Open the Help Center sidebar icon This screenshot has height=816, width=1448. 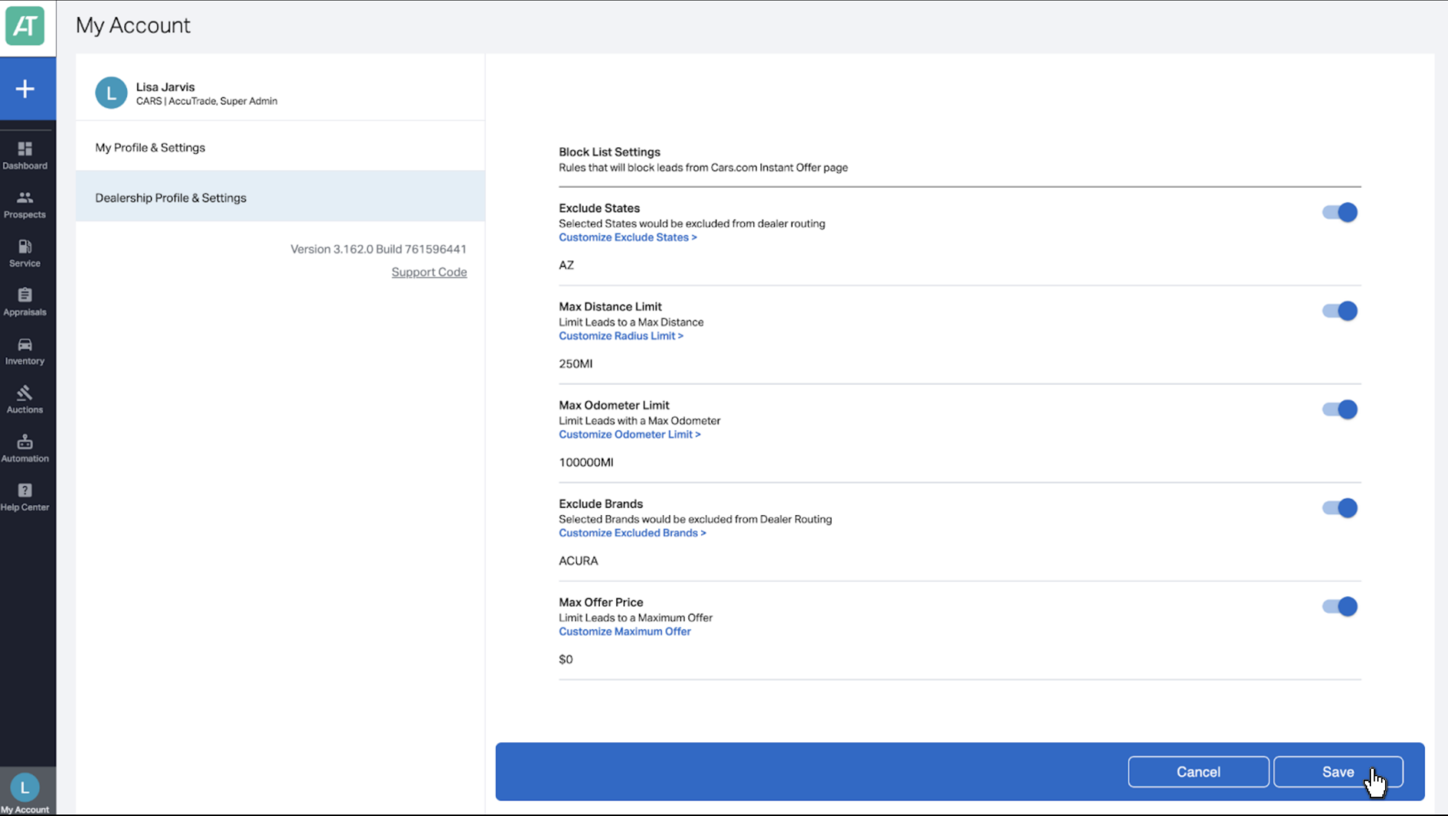click(25, 497)
